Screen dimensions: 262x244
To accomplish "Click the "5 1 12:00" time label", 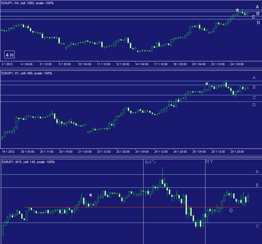I will [46, 64].
